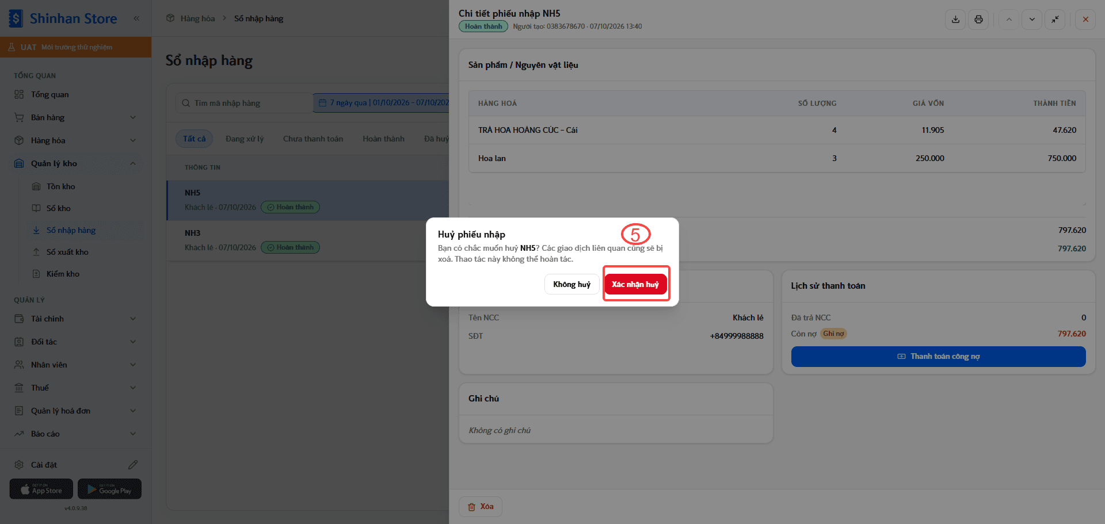Image resolution: width=1105 pixels, height=524 pixels.
Task: Expand the Thuế menu
Action: (x=75, y=388)
